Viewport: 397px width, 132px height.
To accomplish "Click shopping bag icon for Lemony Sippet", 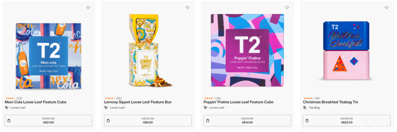I will pos(108,121).
